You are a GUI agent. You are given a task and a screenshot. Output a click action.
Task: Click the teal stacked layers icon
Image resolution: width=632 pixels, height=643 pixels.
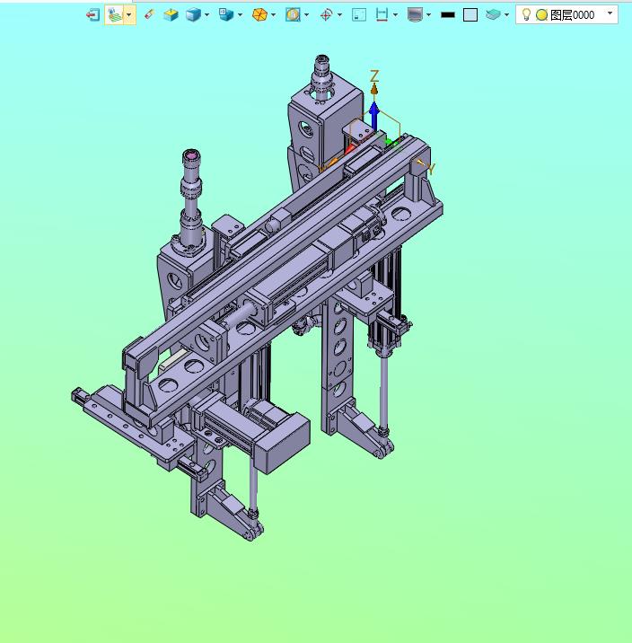[x=493, y=14]
